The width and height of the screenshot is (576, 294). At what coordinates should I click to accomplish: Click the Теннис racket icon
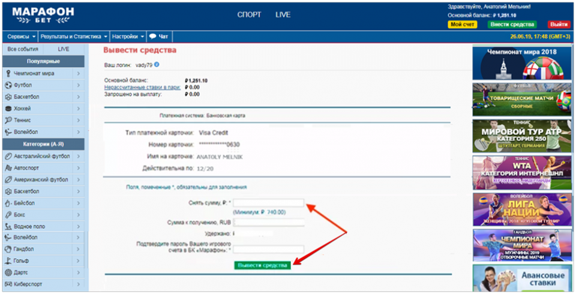(x=8, y=120)
